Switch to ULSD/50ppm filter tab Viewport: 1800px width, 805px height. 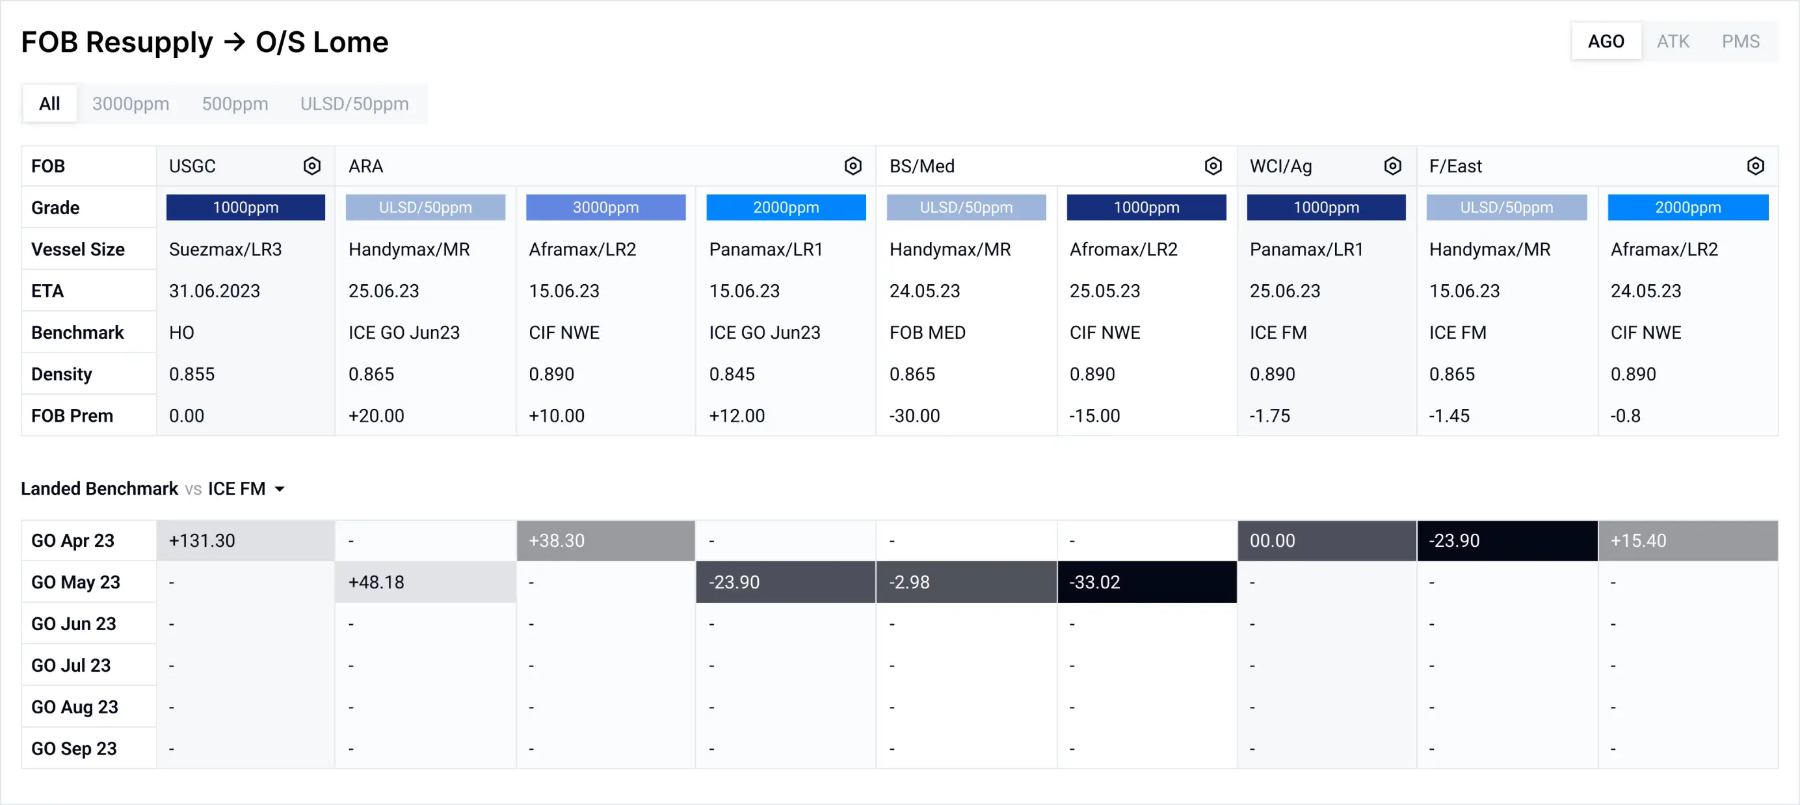tap(354, 104)
